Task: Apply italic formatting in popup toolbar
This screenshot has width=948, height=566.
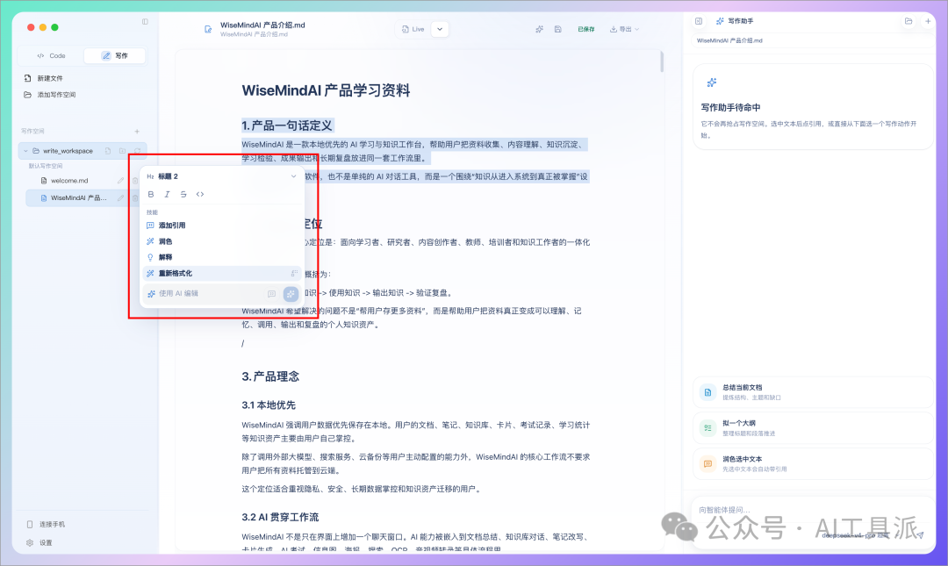Action: coord(167,194)
